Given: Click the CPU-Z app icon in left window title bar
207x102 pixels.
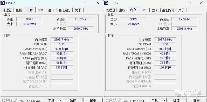Looking at the screenshot, I should coord(3,3).
